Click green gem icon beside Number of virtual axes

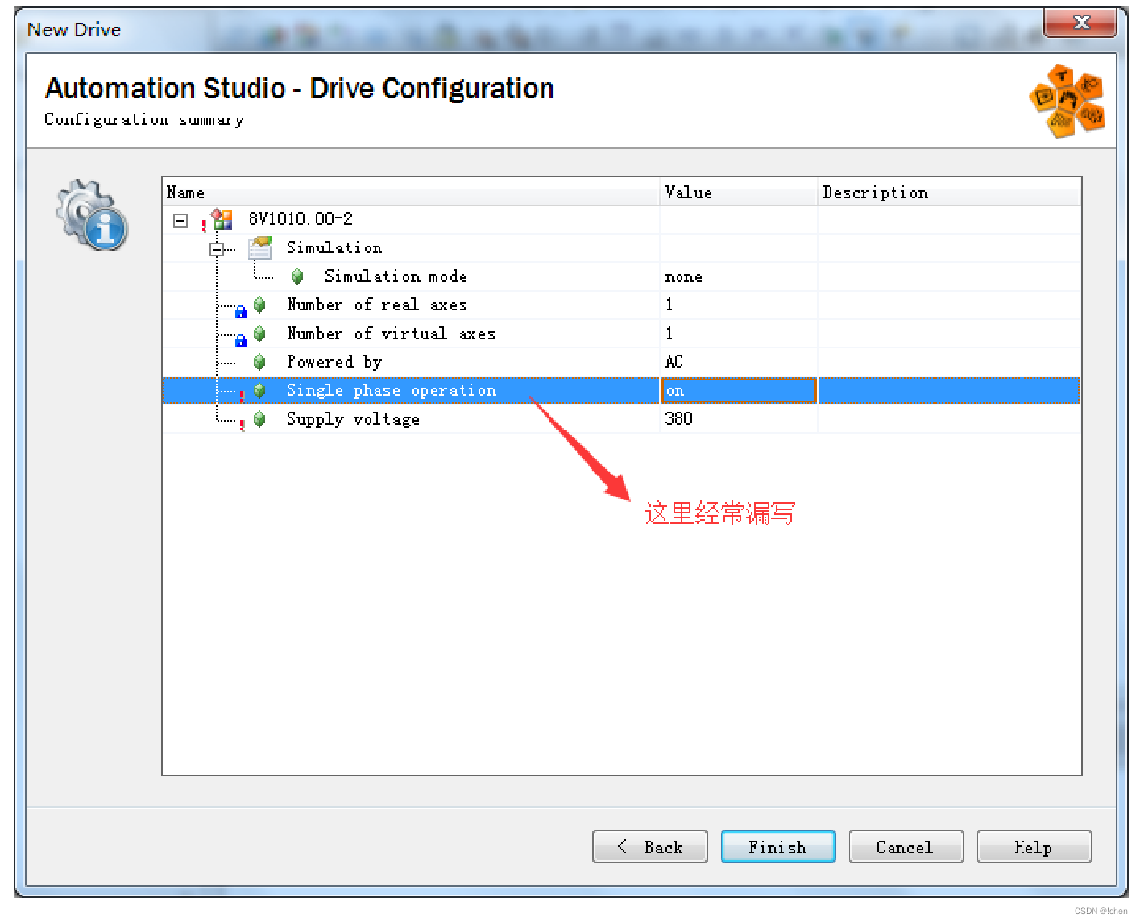259,334
